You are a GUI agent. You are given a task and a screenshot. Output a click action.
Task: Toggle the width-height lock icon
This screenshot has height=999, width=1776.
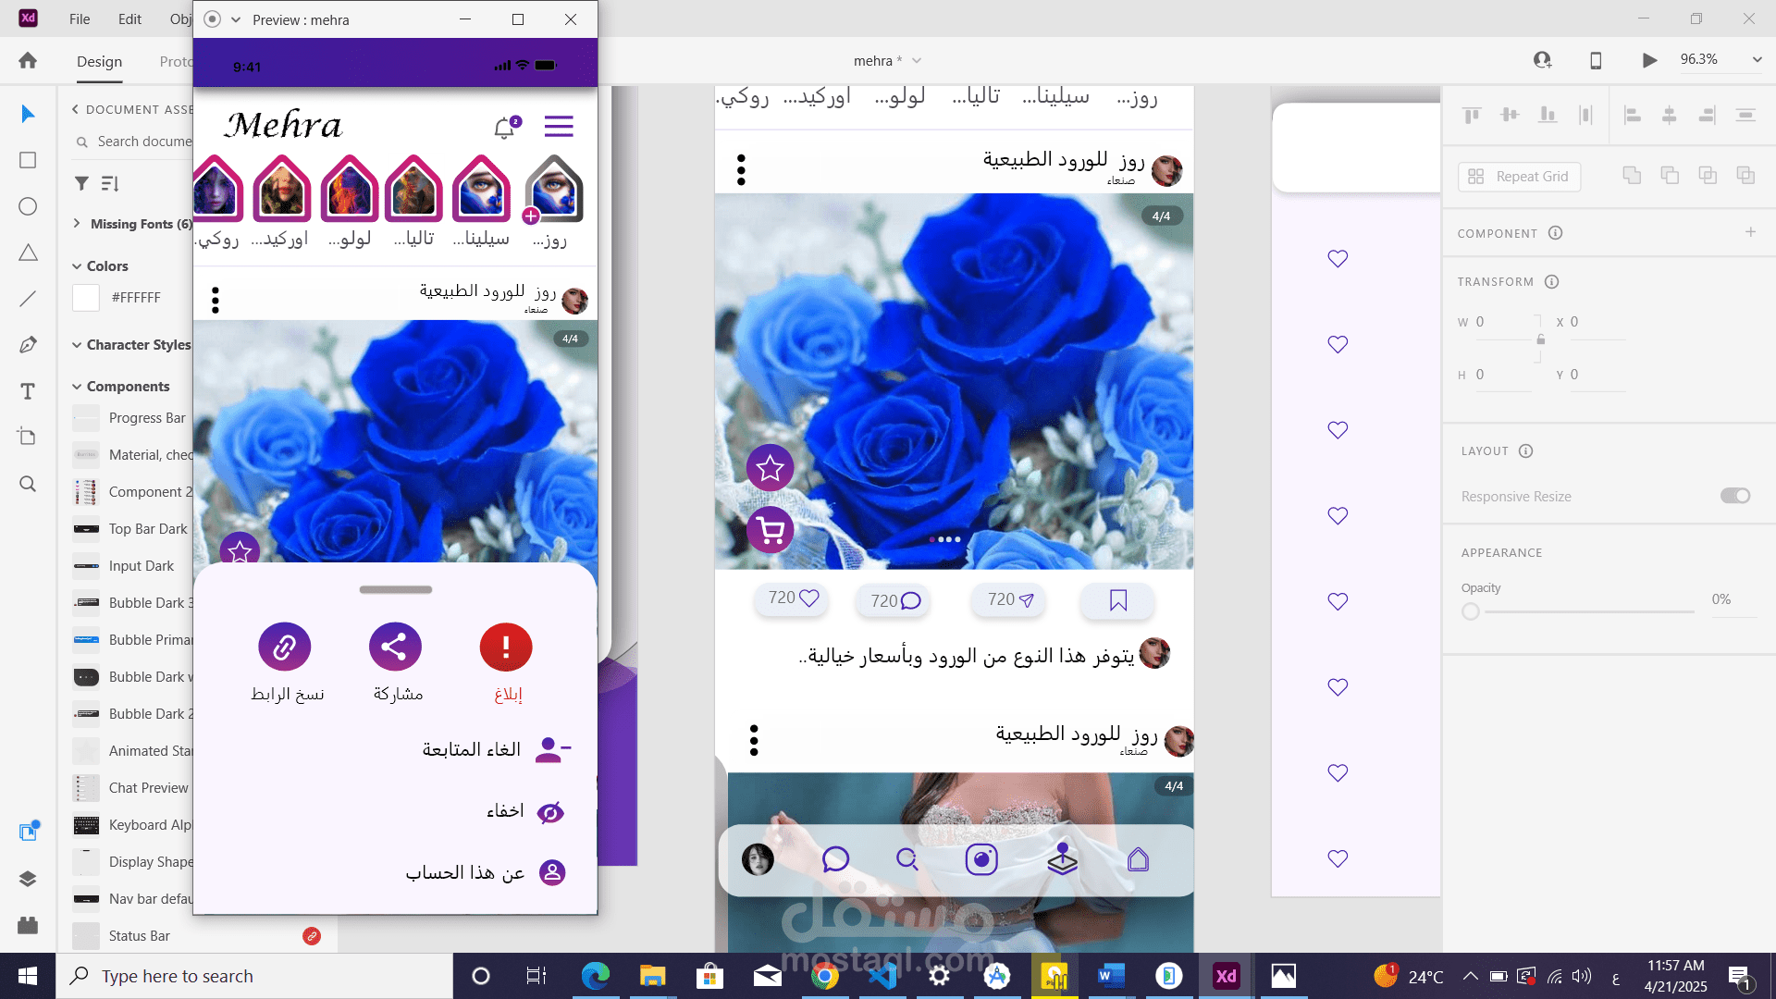click(x=1540, y=339)
